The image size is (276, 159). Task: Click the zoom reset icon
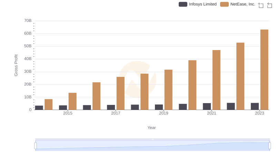coord(269,5)
